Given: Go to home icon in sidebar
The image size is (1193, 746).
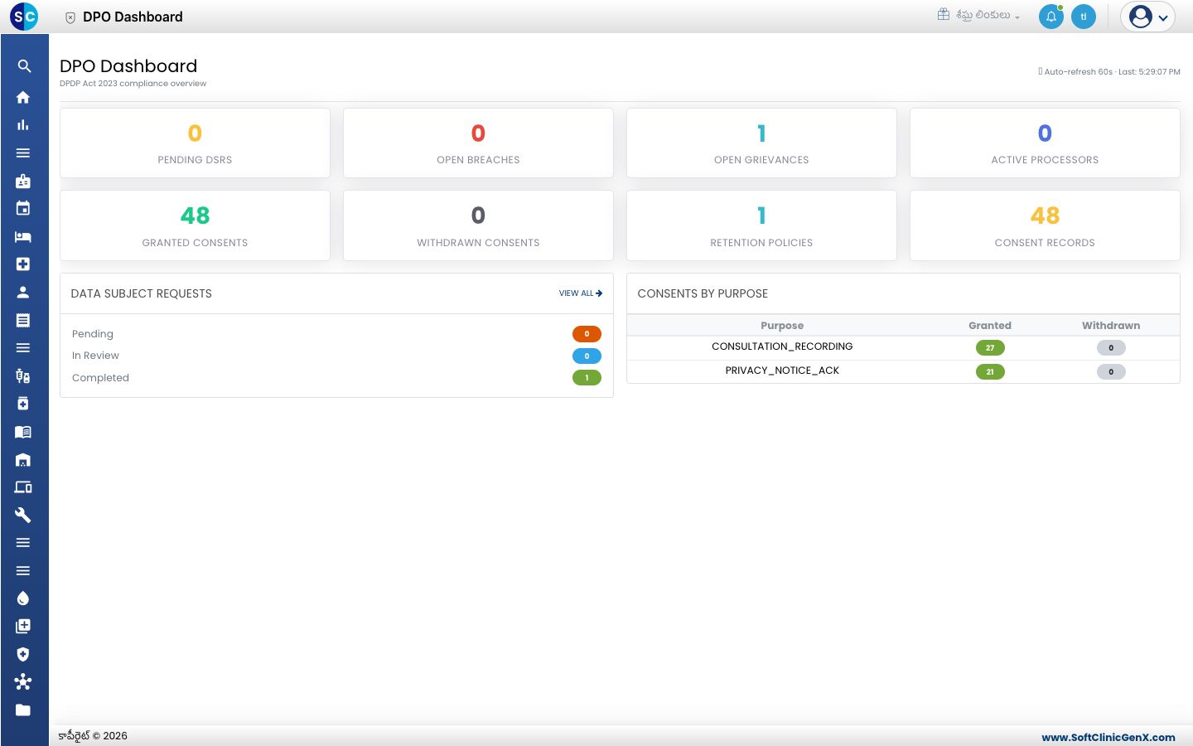Looking at the screenshot, I should point(23,97).
